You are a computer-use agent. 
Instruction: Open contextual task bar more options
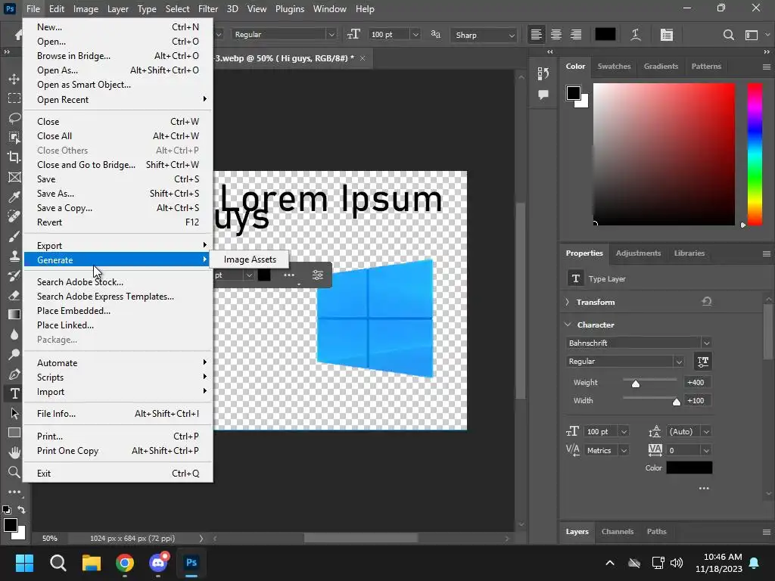pyautogui.click(x=289, y=275)
